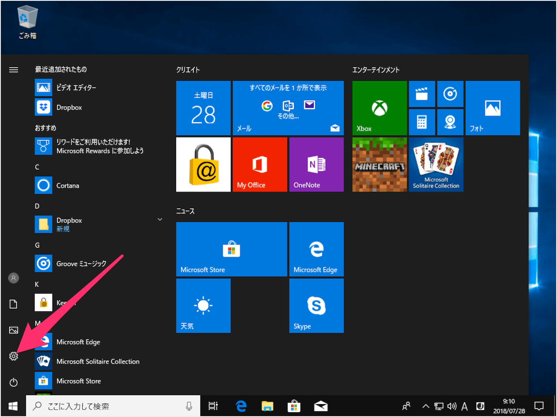Screen dimensions: 557x417
Task: Open the Xbox tile
Action: [379, 108]
